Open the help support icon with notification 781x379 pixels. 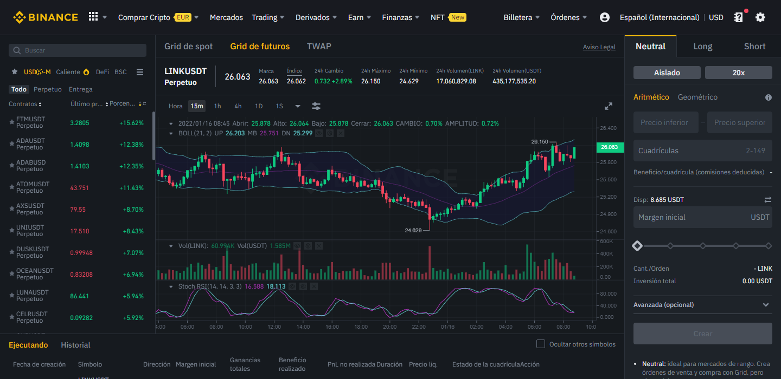[x=739, y=17]
